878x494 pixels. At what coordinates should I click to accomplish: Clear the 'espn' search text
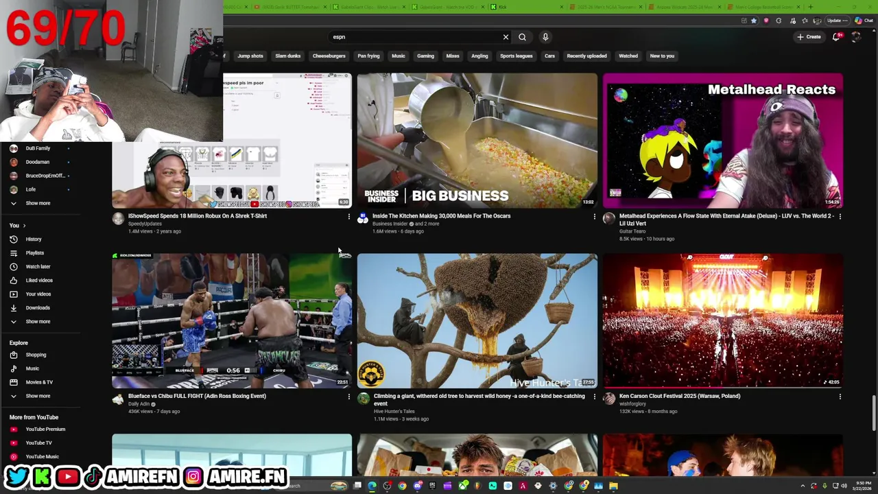(506, 37)
